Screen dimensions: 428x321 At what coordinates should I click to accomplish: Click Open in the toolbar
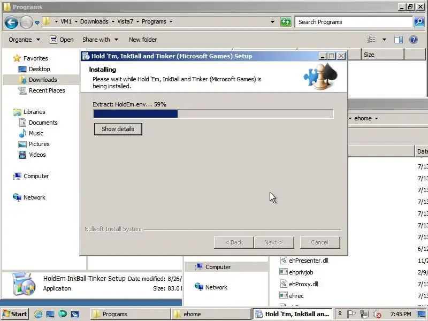pos(62,40)
